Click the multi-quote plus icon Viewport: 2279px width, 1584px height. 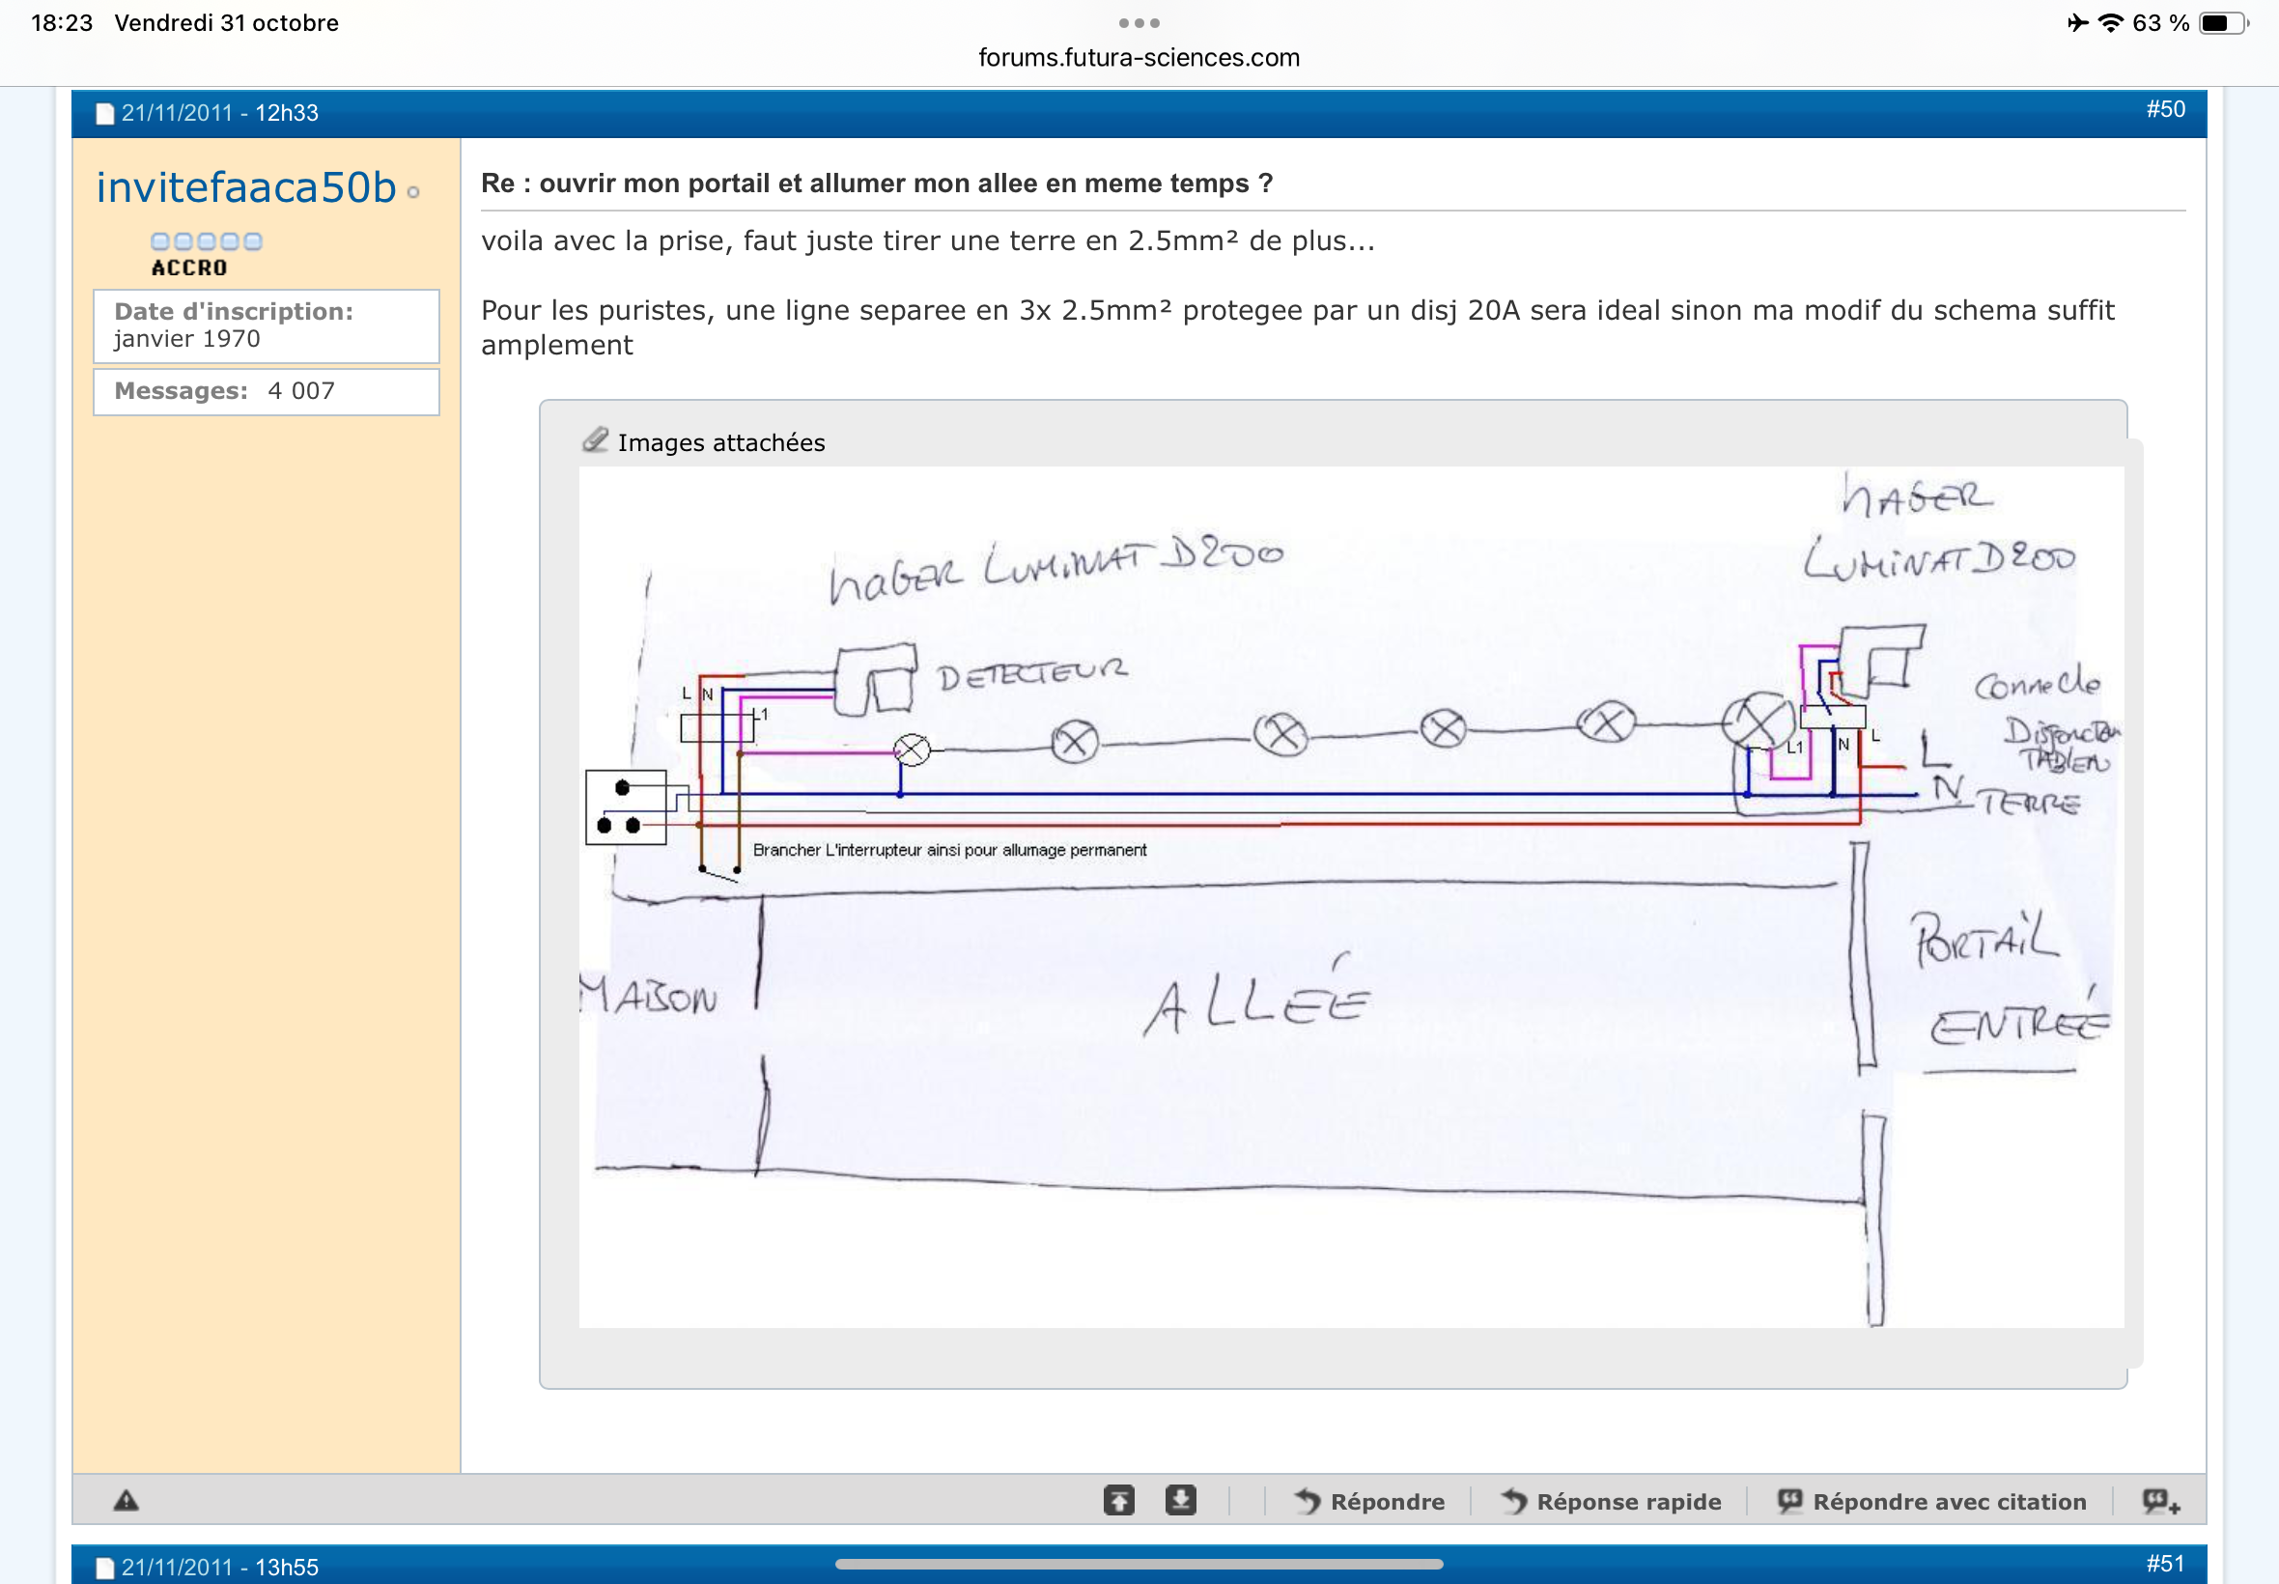pyautogui.click(x=2159, y=1502)
